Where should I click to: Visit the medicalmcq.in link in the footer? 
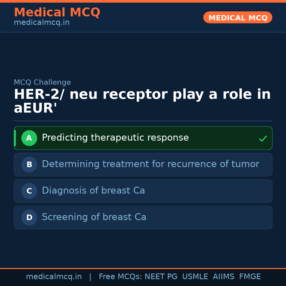tap(54, 277)
